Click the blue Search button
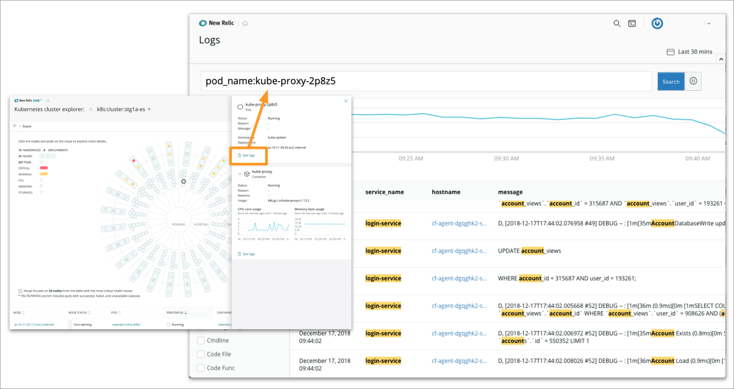The width and height of the screenshot is (734, 389). [x=670, y=82]
